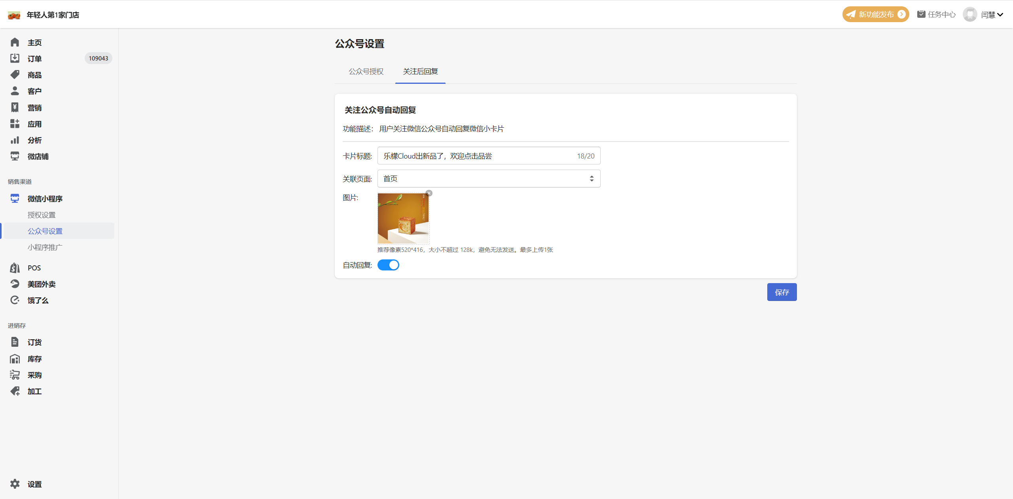The width and height of the screenshot is (1013, 499).
Task: Collapse the 微信小程序 sidebar section
Action: pyautogui.click(x=45, y=198)
